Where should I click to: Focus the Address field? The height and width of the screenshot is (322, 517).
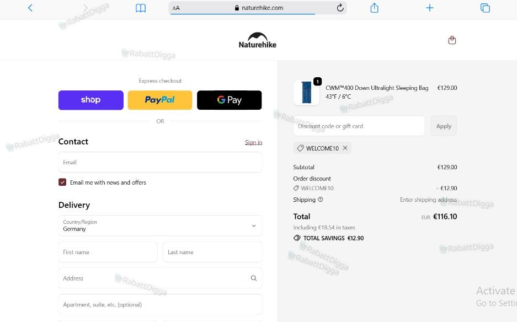pyautogui.click(x=160, y=278)
